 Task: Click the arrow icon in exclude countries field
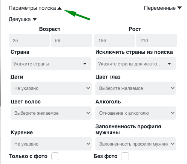[x=169, y=64]
